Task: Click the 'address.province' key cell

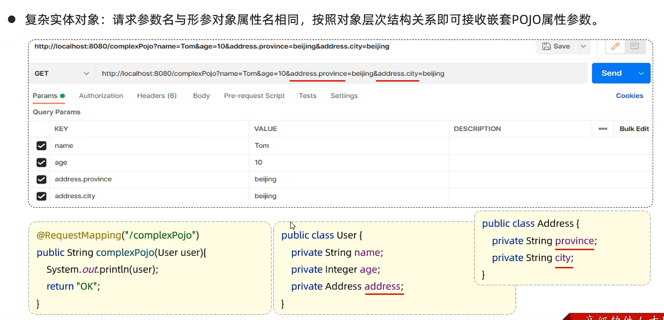Action: point(149,179)
